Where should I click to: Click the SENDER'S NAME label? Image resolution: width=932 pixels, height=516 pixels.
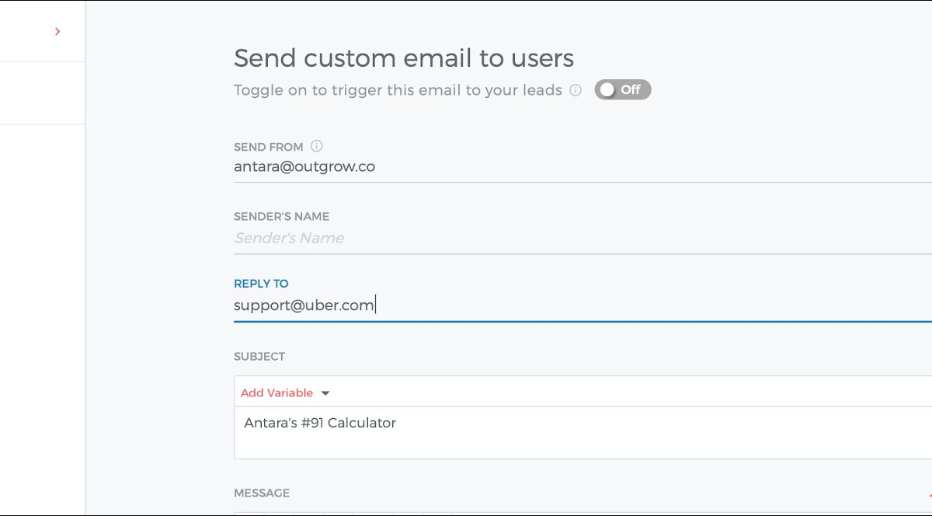point(281,217)
